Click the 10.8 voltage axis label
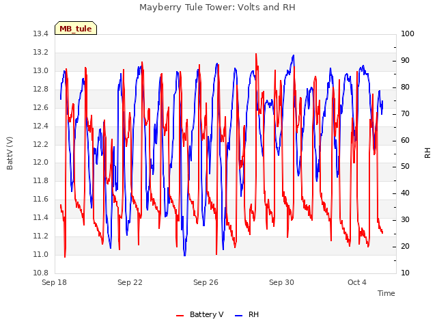 (41, 273)
